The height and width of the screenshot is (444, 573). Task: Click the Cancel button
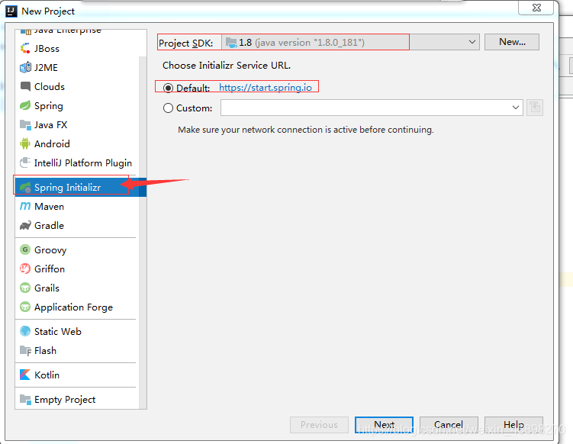tap(449, 425)
